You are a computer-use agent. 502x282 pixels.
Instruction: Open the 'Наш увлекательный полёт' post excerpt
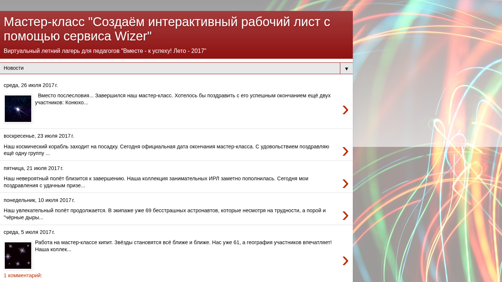[x=165, y=214]
